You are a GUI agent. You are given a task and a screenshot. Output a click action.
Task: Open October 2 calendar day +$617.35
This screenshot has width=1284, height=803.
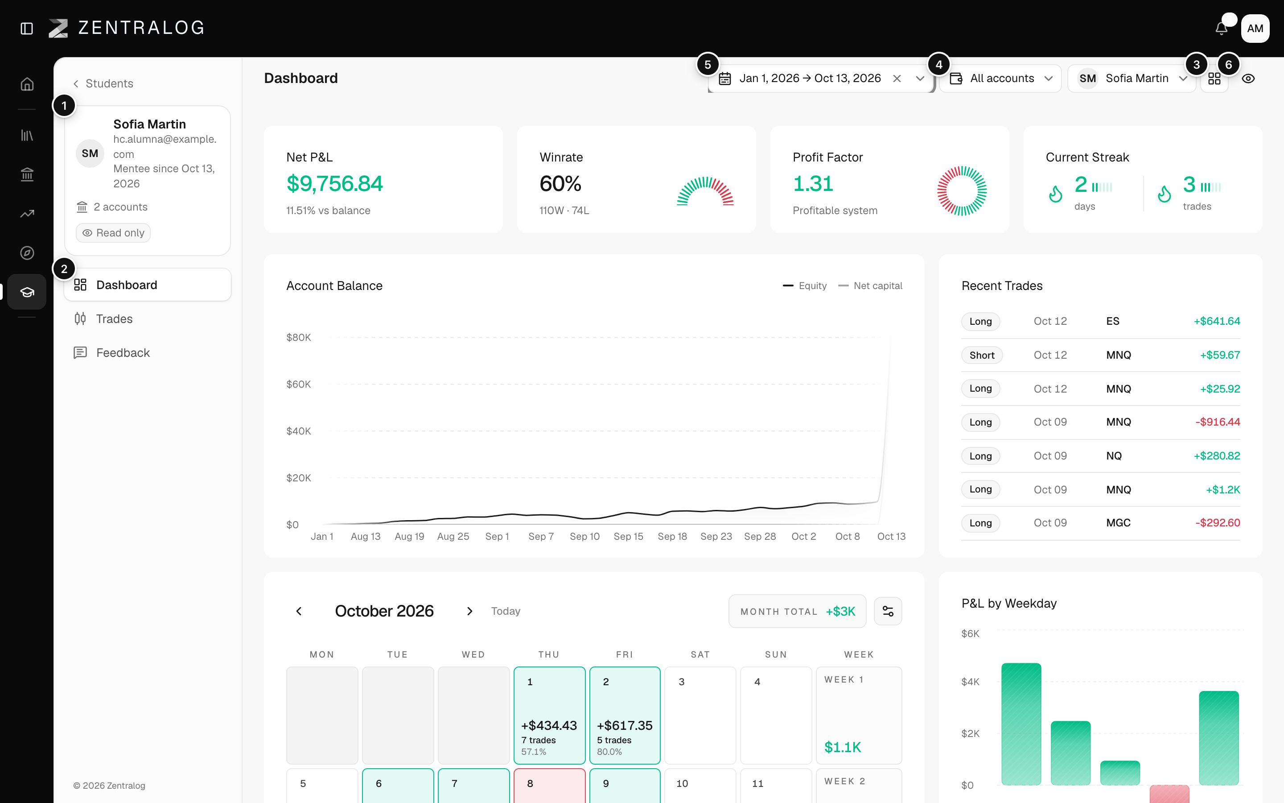625,716
